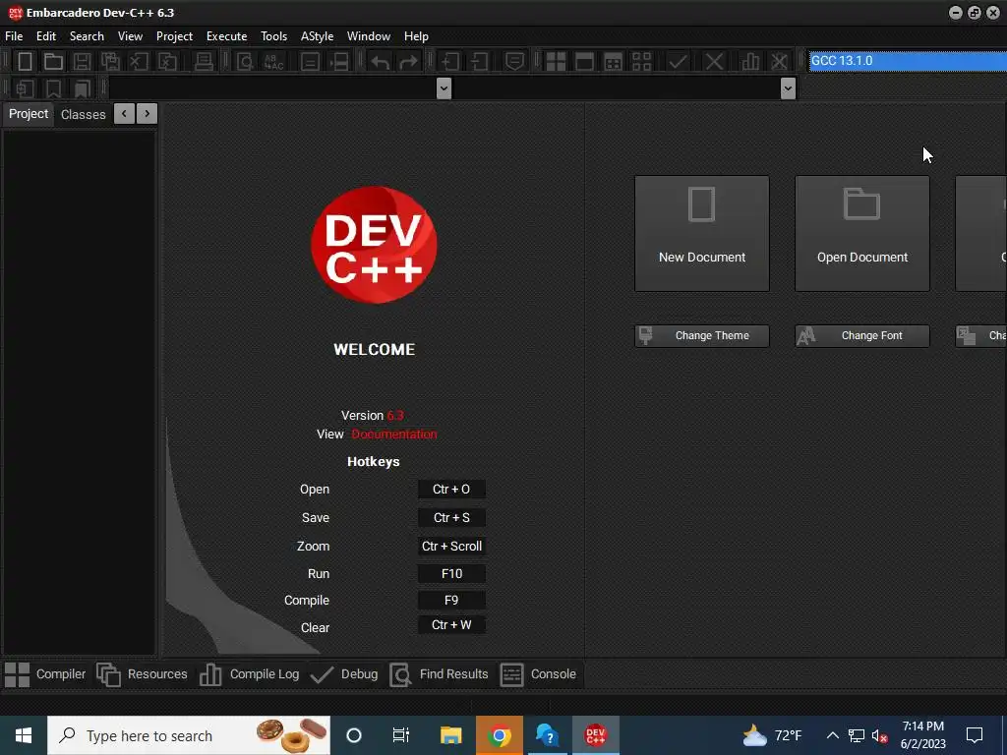This screenshot has width=1007, height=755.
Task: Click the Stop execution X toolbar icon
Action: [x=714, y=62]
